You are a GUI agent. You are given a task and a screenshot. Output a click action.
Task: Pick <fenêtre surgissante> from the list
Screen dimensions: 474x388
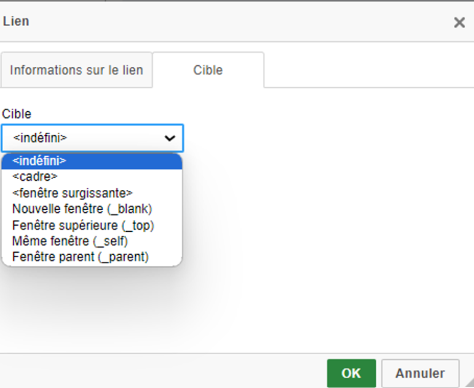point(72,193)
